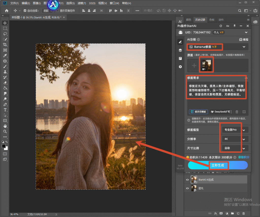Select the Lasso tool
Screen dimensions: 260x217
coord(5,34)
